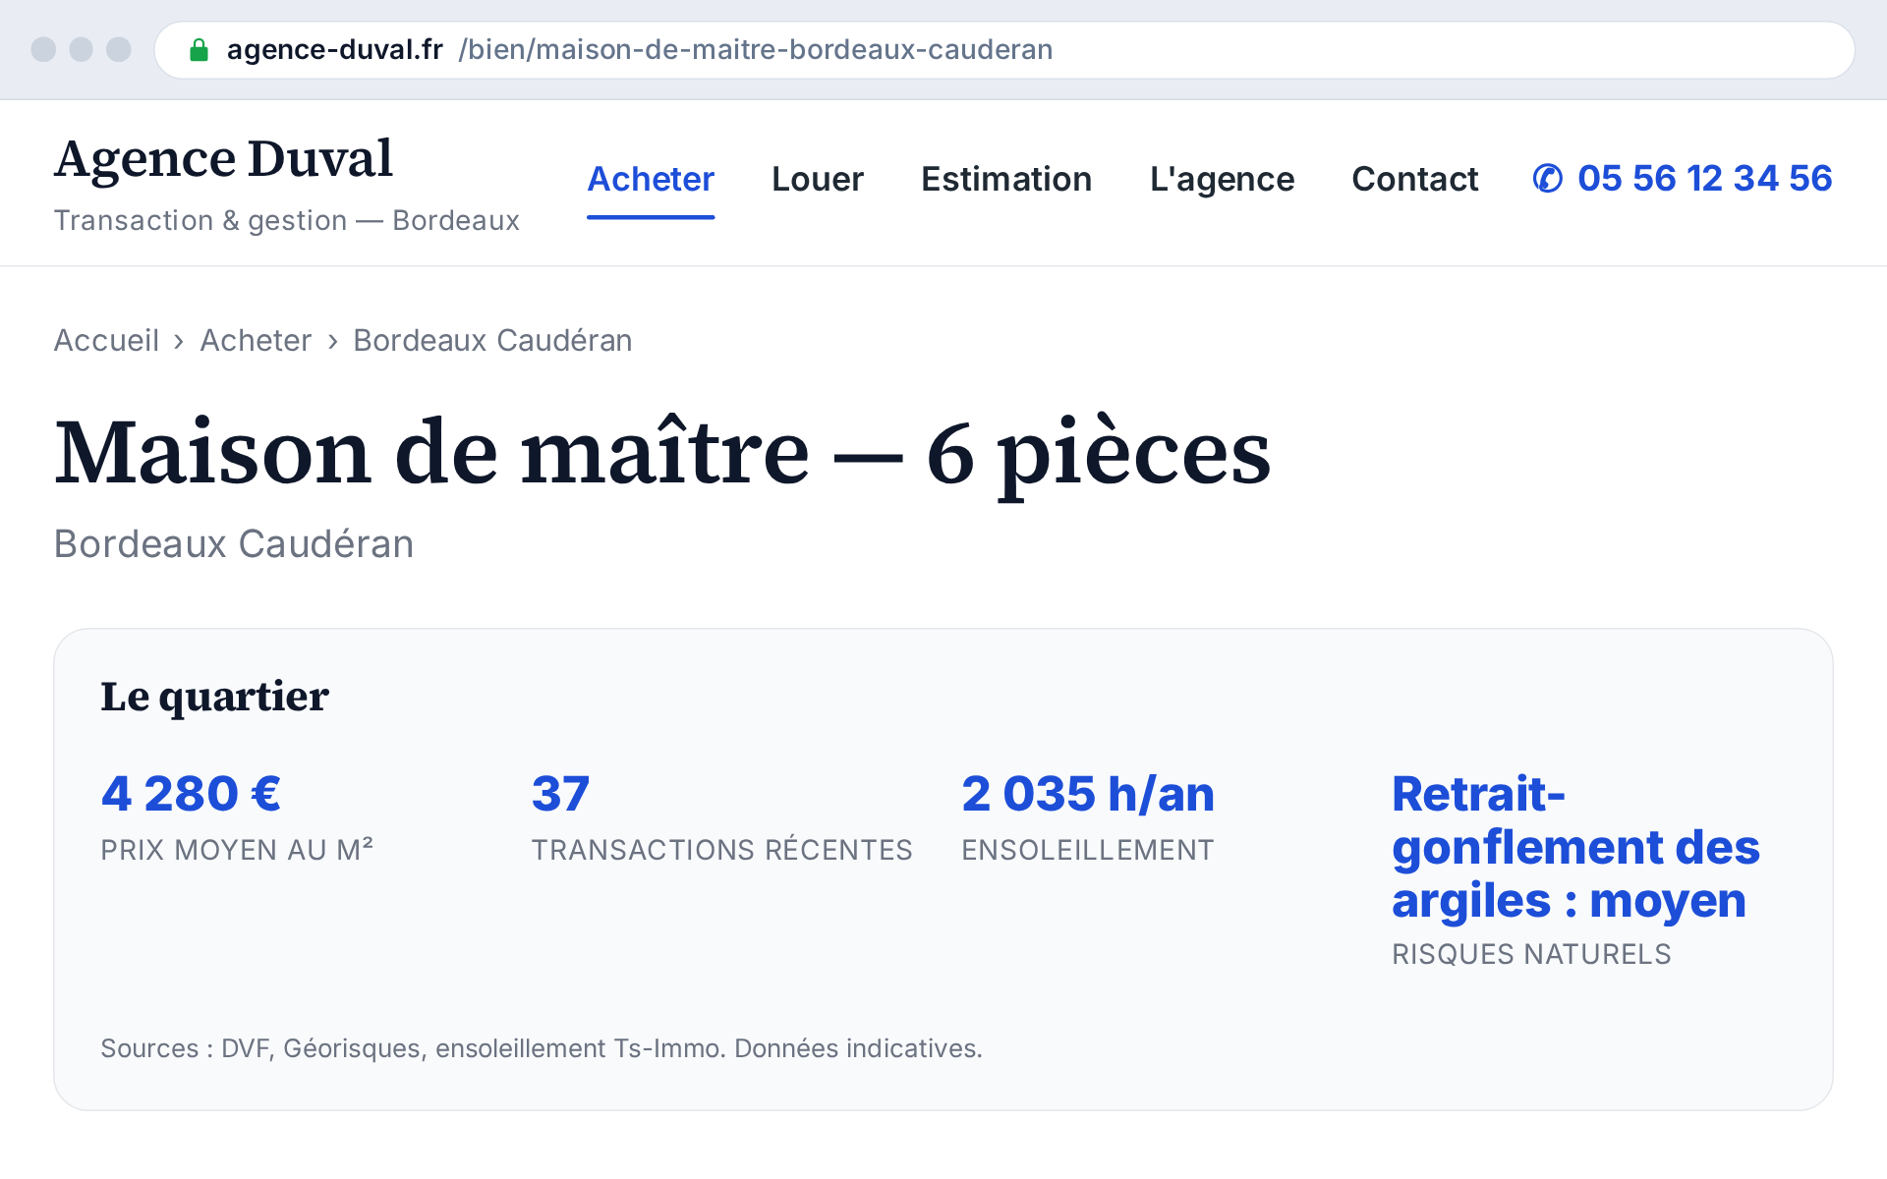Open the Acheter navigation tab
The height and width of the screenshot is (1179, 1887).
click(x=651, y=179)
